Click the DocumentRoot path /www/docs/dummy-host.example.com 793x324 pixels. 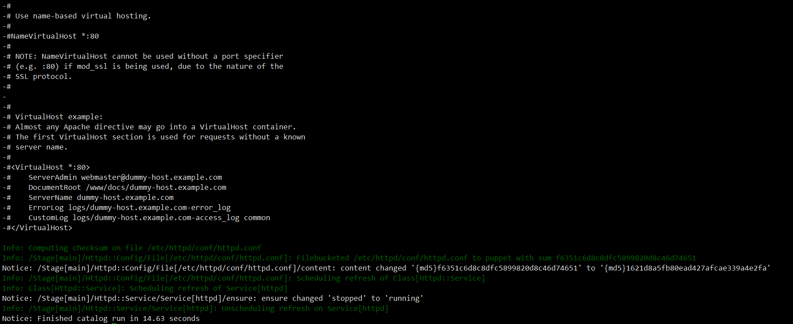click(x=156, y=187)
